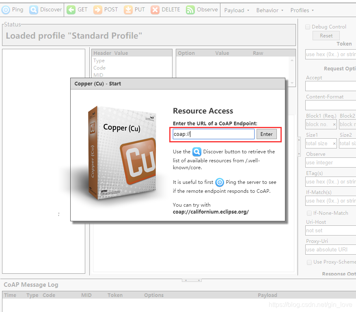Open the Profiles dropdown menu
The height and width of the screenshot is (312, 356).
pos(302,10)
